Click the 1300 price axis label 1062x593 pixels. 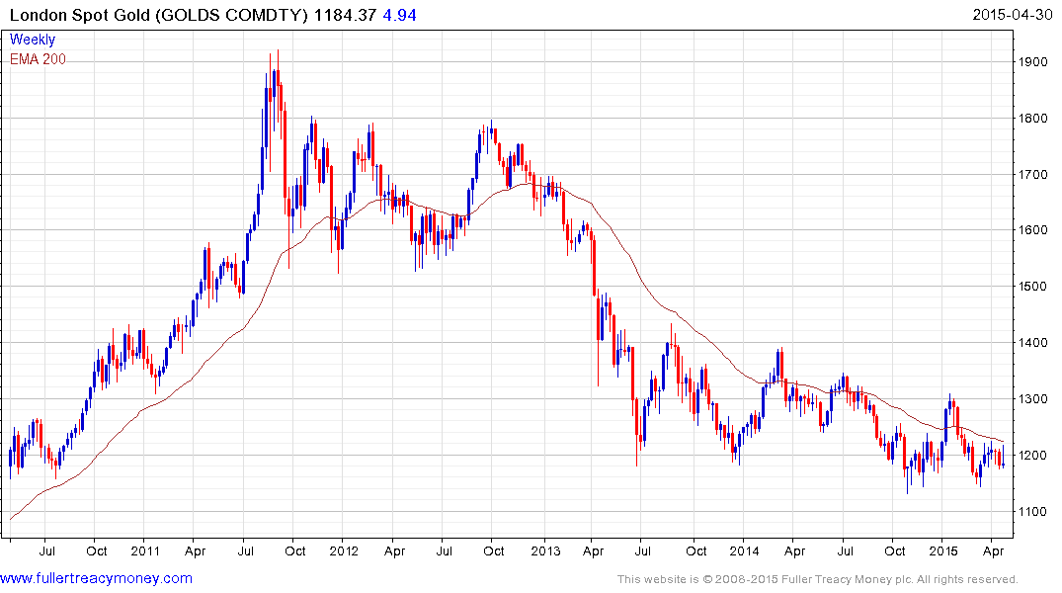point(1033,399)
